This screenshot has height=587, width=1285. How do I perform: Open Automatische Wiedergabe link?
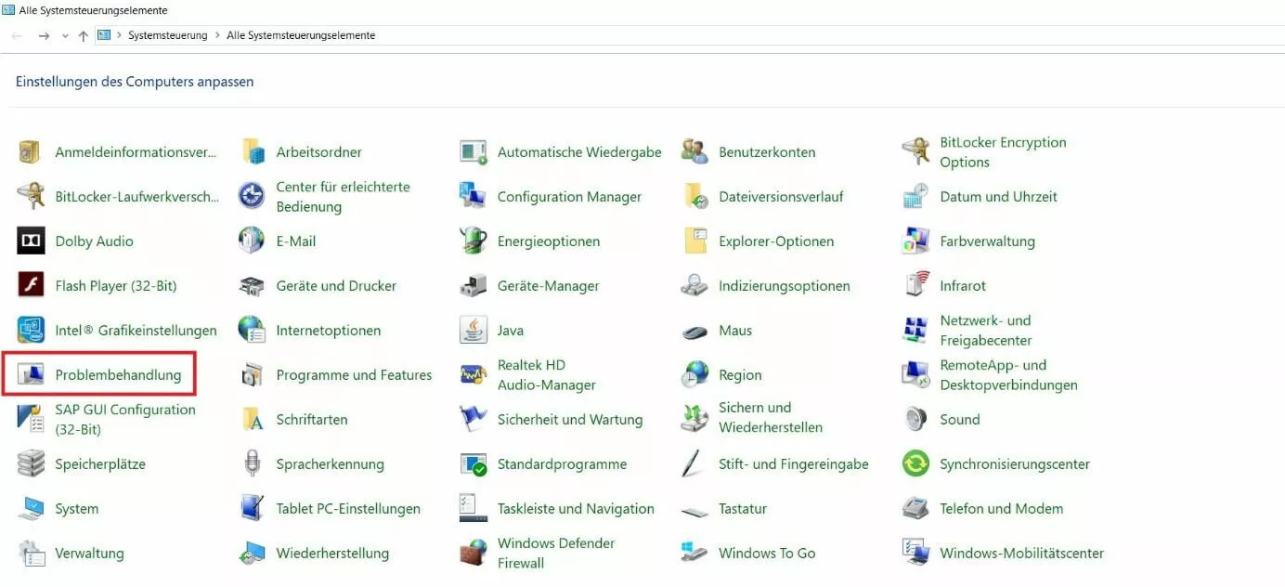pyautogui.click(x=579, y=152)
